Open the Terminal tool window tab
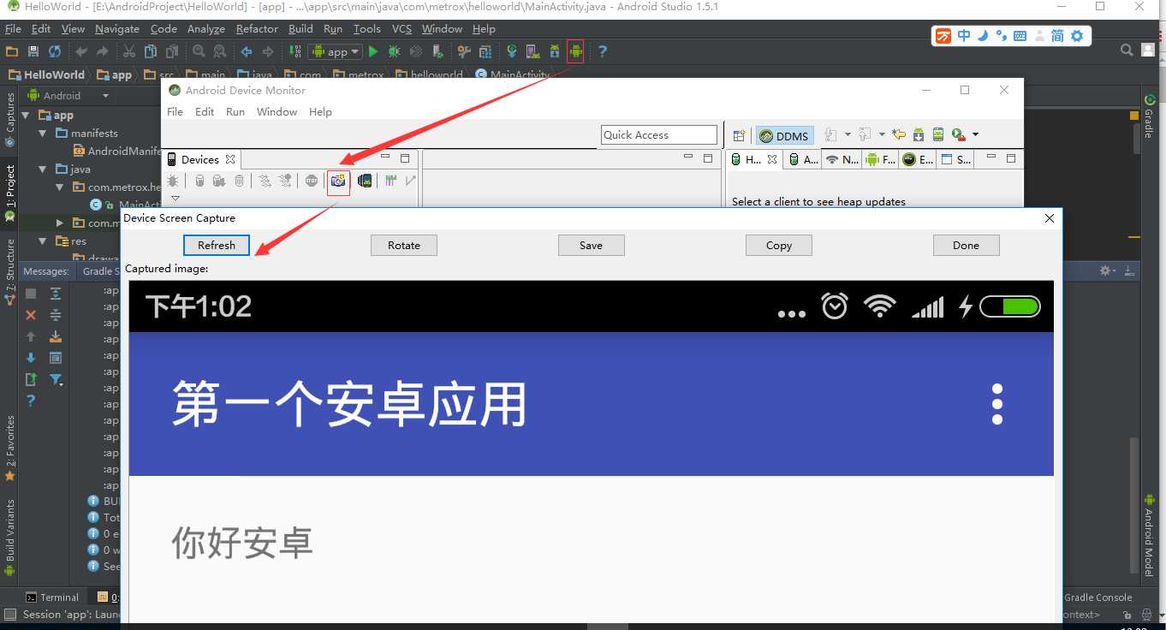Screen dimensions: 1166x630 point(52,597)
